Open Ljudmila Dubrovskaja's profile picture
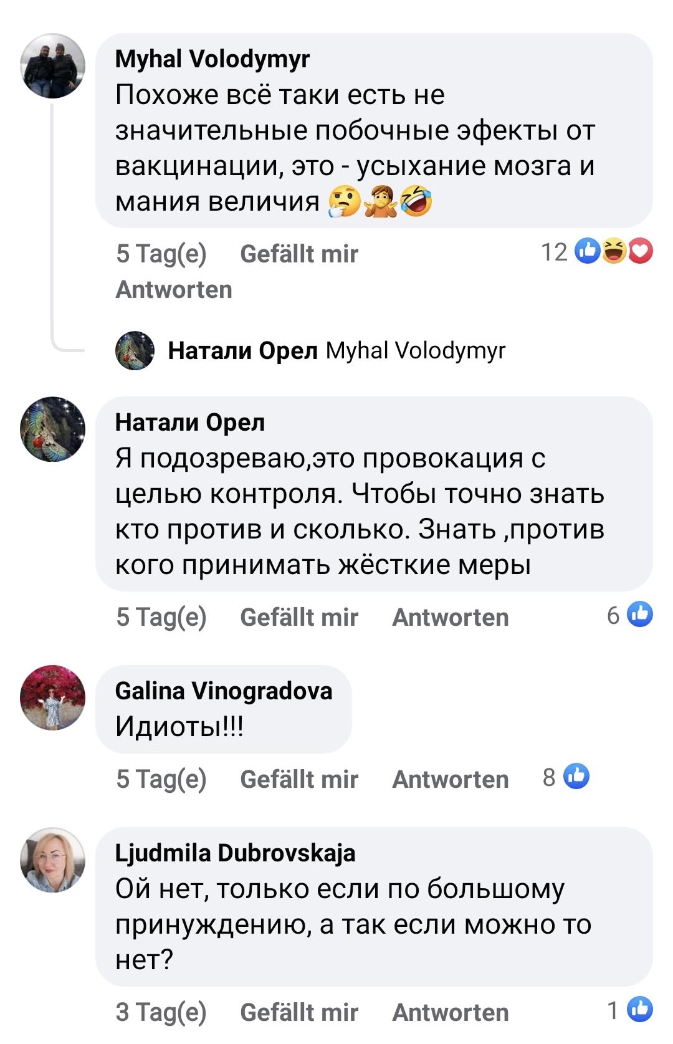Image resolution: width=673 pixels, height=1044 pixels. (53, 860)
